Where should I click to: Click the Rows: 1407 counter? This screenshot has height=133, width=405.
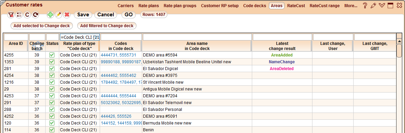tap(154, 15)
